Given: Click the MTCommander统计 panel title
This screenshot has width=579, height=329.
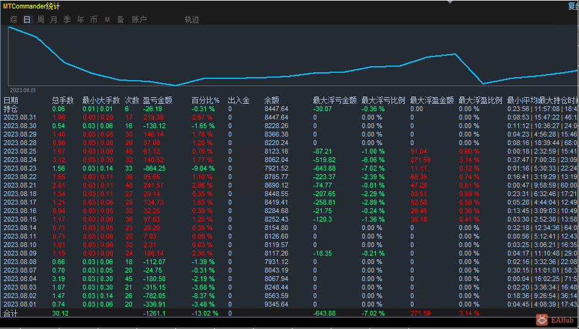Looking at the screenshot, I should pyautogui.click(x=32, y=6).
